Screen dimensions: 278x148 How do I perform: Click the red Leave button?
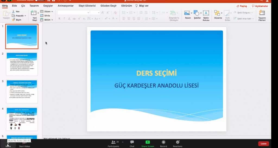(263, 144)
